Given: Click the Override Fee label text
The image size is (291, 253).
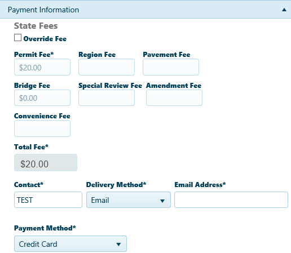Looking at the screenshot, I should click(x=45, y=39).
